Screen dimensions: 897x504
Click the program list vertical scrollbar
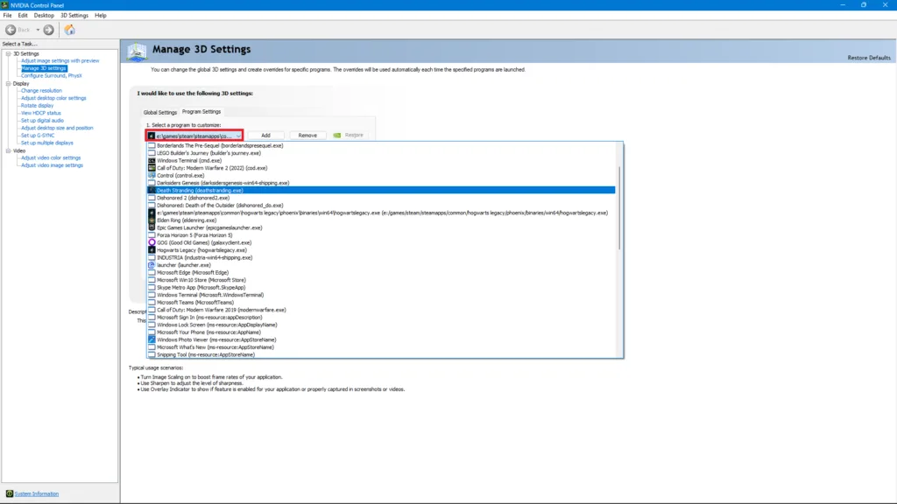[x=619, y=210]
